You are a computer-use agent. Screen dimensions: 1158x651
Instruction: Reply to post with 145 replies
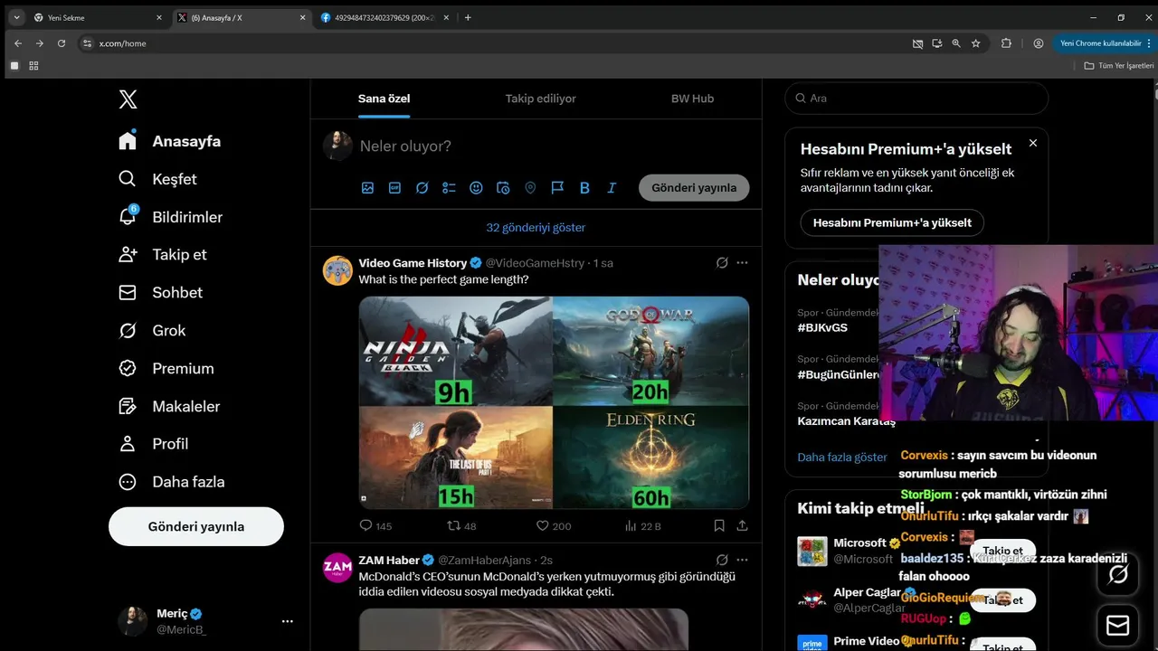[x=375, y=525]
